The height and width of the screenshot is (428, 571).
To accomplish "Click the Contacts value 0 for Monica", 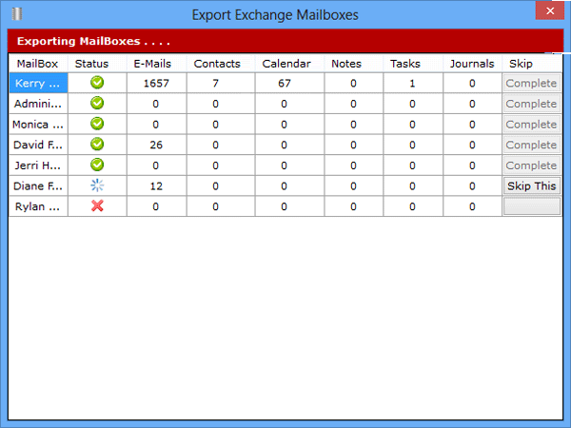I will (x=216, y=125).
